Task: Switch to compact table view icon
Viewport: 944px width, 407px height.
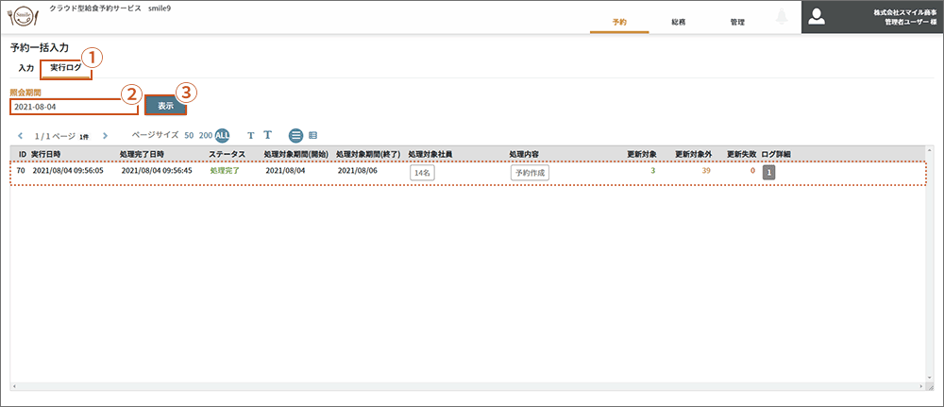Action: (x=313, y=135)
